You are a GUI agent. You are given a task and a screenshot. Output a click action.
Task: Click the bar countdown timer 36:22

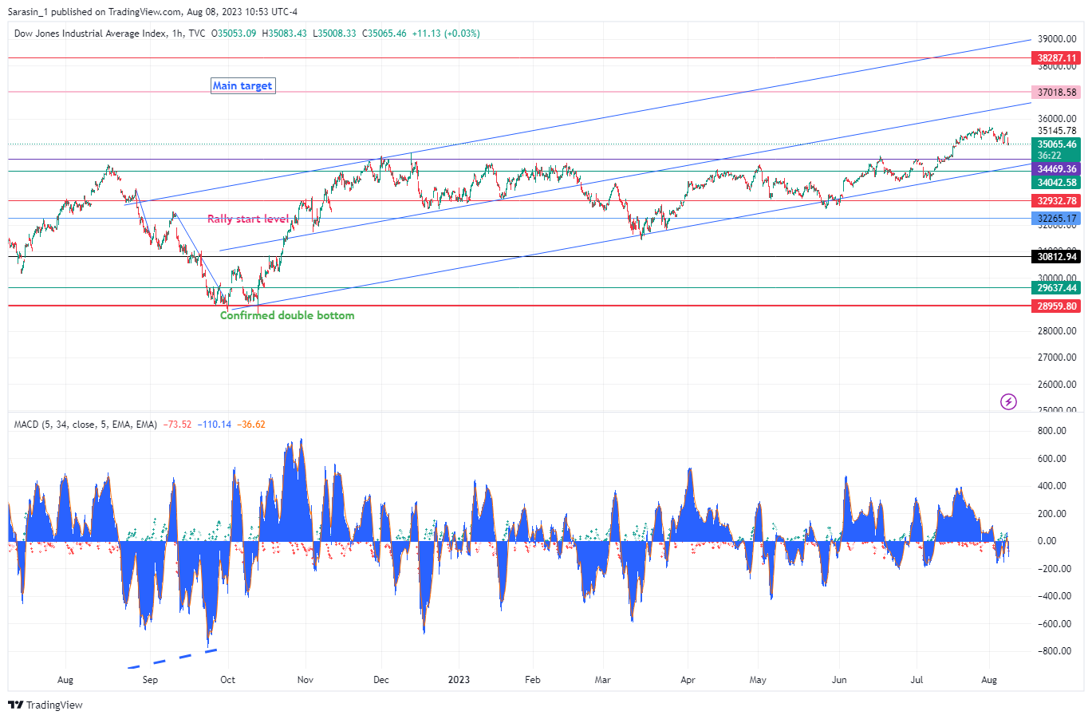click(x=1049, y=156)
